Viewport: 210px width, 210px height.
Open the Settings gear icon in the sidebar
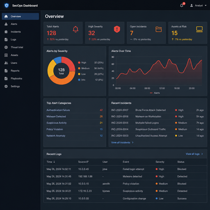6,86
